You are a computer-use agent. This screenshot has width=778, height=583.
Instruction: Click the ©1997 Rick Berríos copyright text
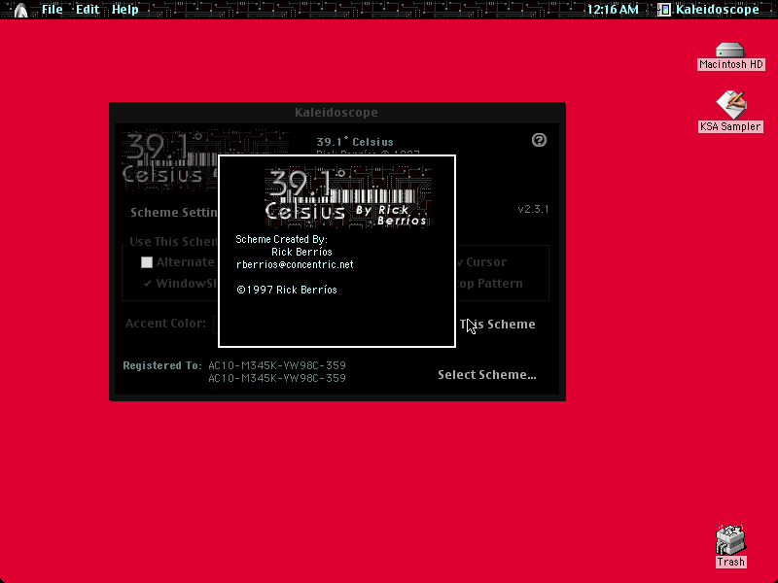pos(287,290)
